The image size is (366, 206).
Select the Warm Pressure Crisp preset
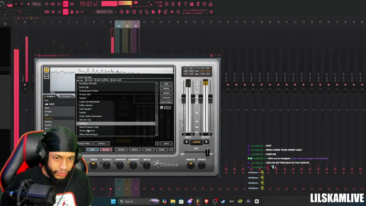[x=116, y=127]
